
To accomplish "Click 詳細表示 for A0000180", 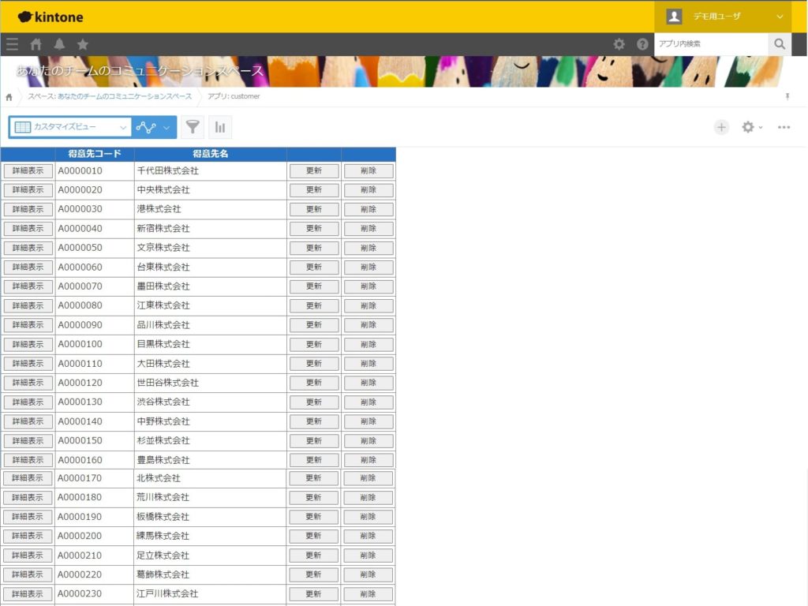I will (28, 497).
